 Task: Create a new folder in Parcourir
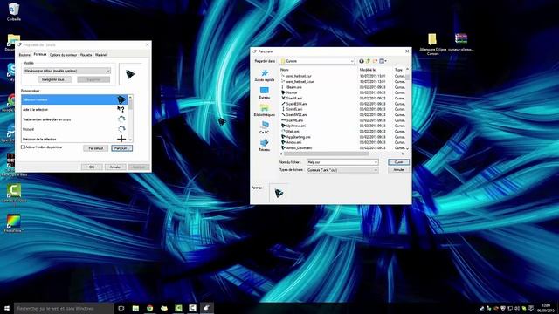tap(375, 61)
